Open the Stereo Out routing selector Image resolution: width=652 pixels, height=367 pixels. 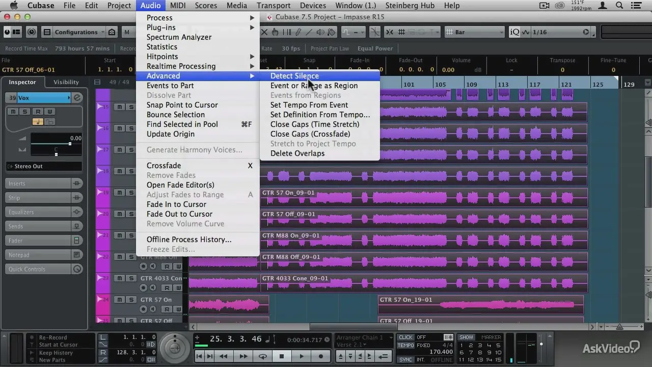point(43,166)
